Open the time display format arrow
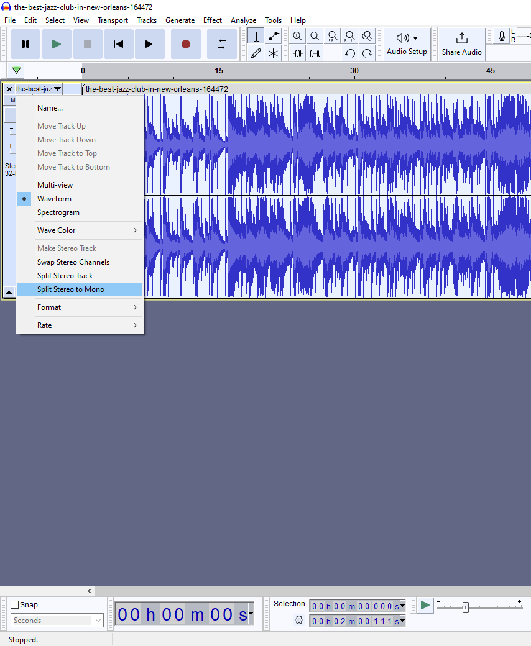Viewport: 531px width, 646px height. tap(251, 614)
